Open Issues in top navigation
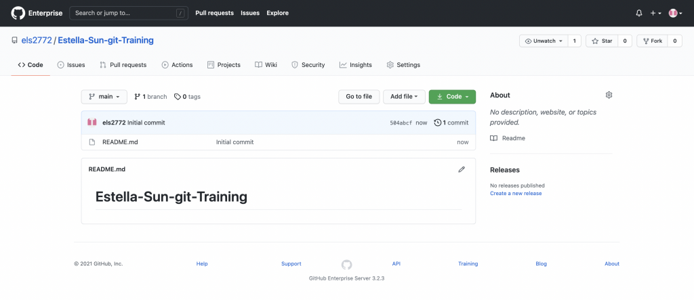The image size is (694, 300). [x=250, y=13]
